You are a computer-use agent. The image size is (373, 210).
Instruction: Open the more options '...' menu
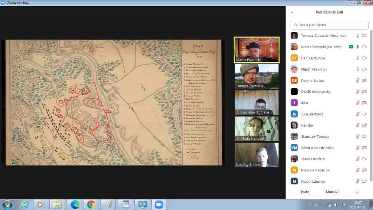[357, 192]
